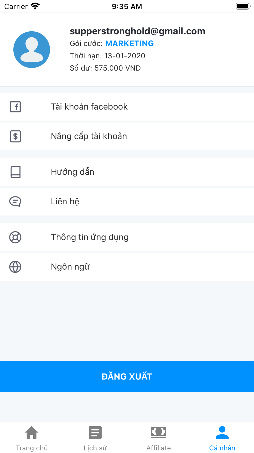Tap the lifebuoy app info icon

click(x=15, y=237)
